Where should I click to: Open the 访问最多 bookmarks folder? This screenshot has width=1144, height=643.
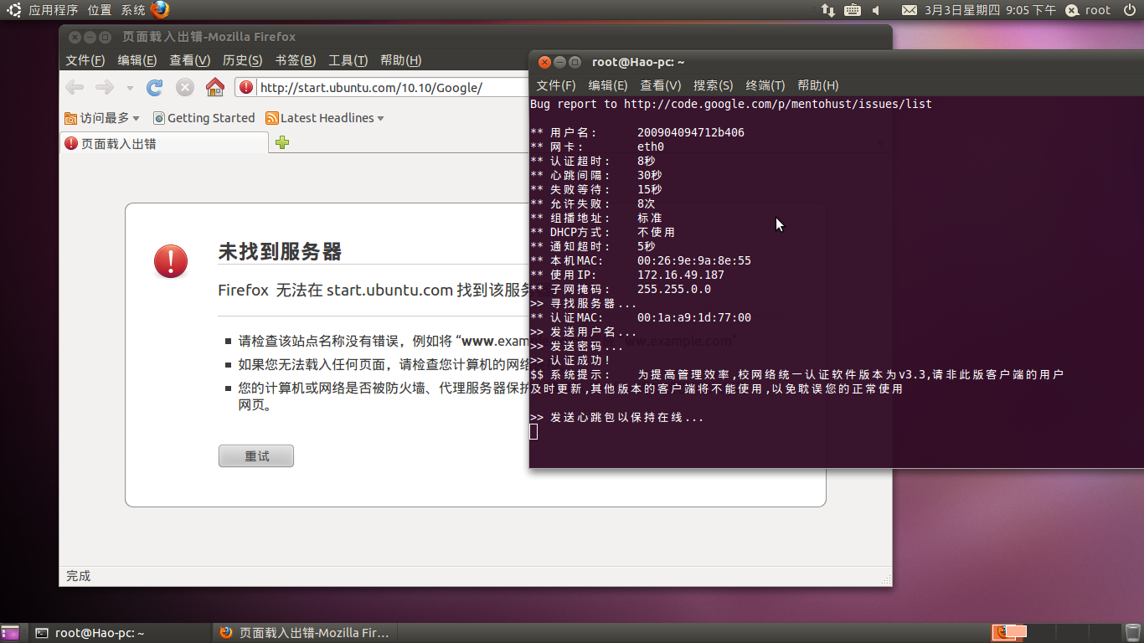[x=102, y=118]
